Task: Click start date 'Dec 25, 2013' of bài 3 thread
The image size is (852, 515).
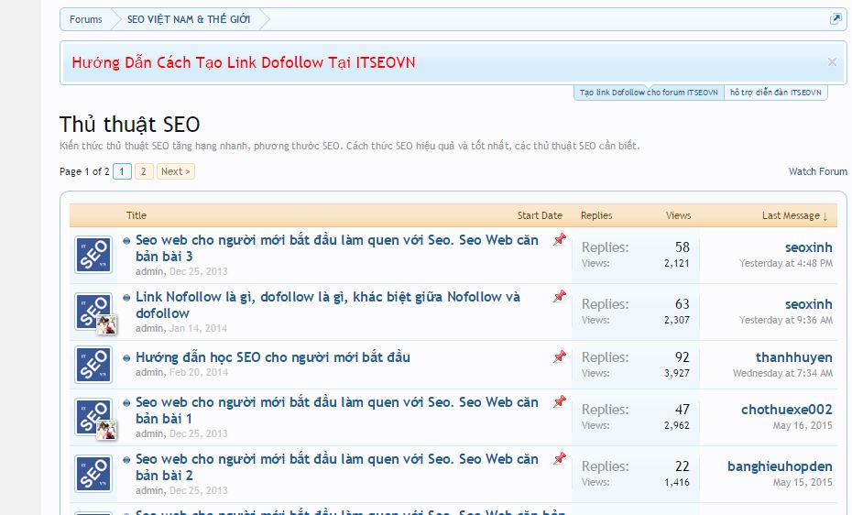Action: pyautogui.click(x=198, y=271)
